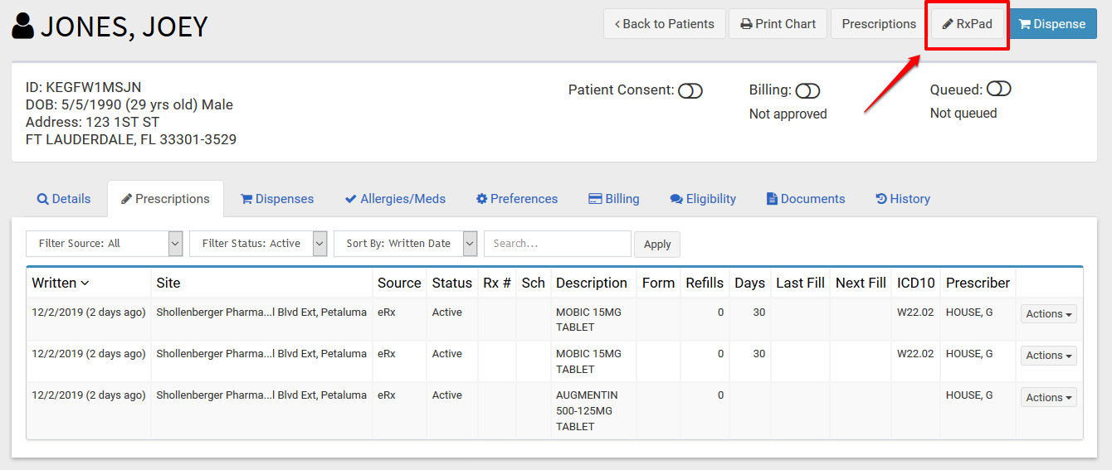Open the Preferences gear tab
Screen dimensions: 1112x470
coord(516,199)
